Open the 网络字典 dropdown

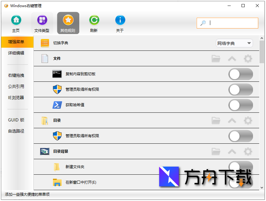point(234,43)
